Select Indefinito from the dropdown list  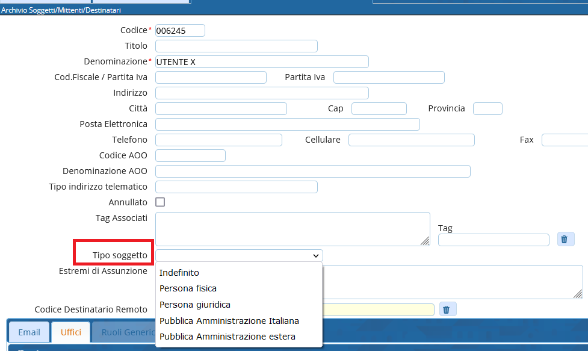179,273
